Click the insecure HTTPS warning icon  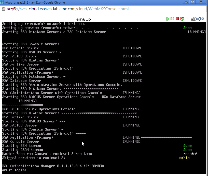click(4, 9)
